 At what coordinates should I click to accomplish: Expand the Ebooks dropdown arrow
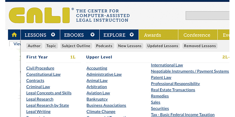(92, 35)
